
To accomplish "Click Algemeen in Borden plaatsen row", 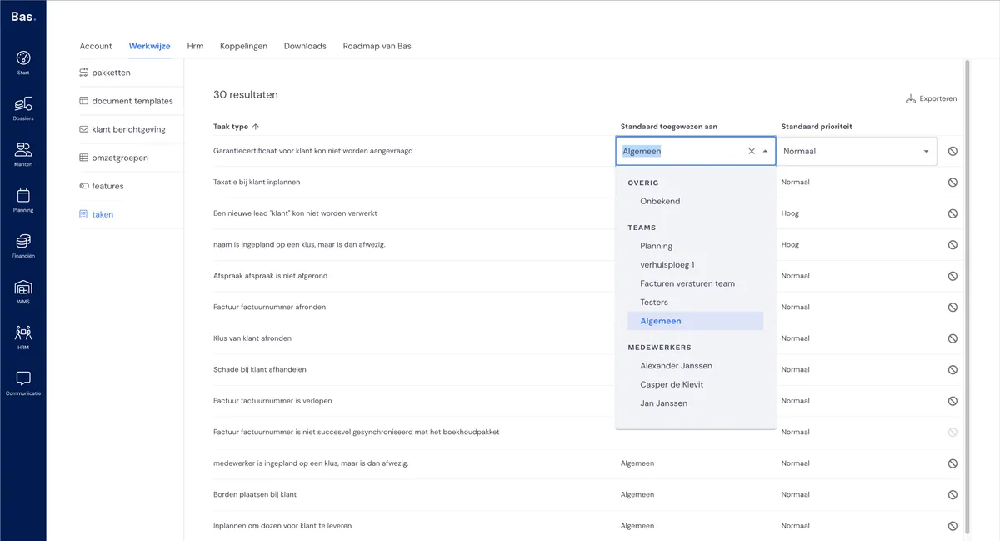I will 637,494.
